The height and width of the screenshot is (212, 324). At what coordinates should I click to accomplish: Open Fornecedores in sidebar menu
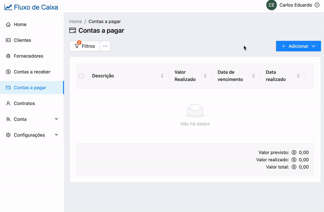32,56
